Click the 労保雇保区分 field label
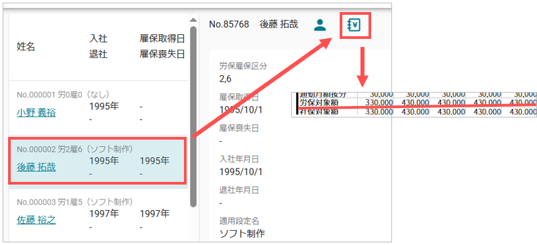This screenshot has height=245, width=537. 243,66
